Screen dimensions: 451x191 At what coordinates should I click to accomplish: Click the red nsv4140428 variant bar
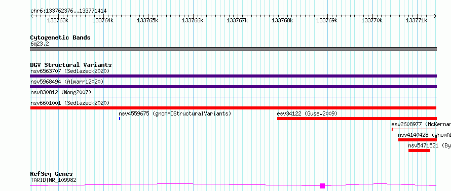tap(418, 140)
